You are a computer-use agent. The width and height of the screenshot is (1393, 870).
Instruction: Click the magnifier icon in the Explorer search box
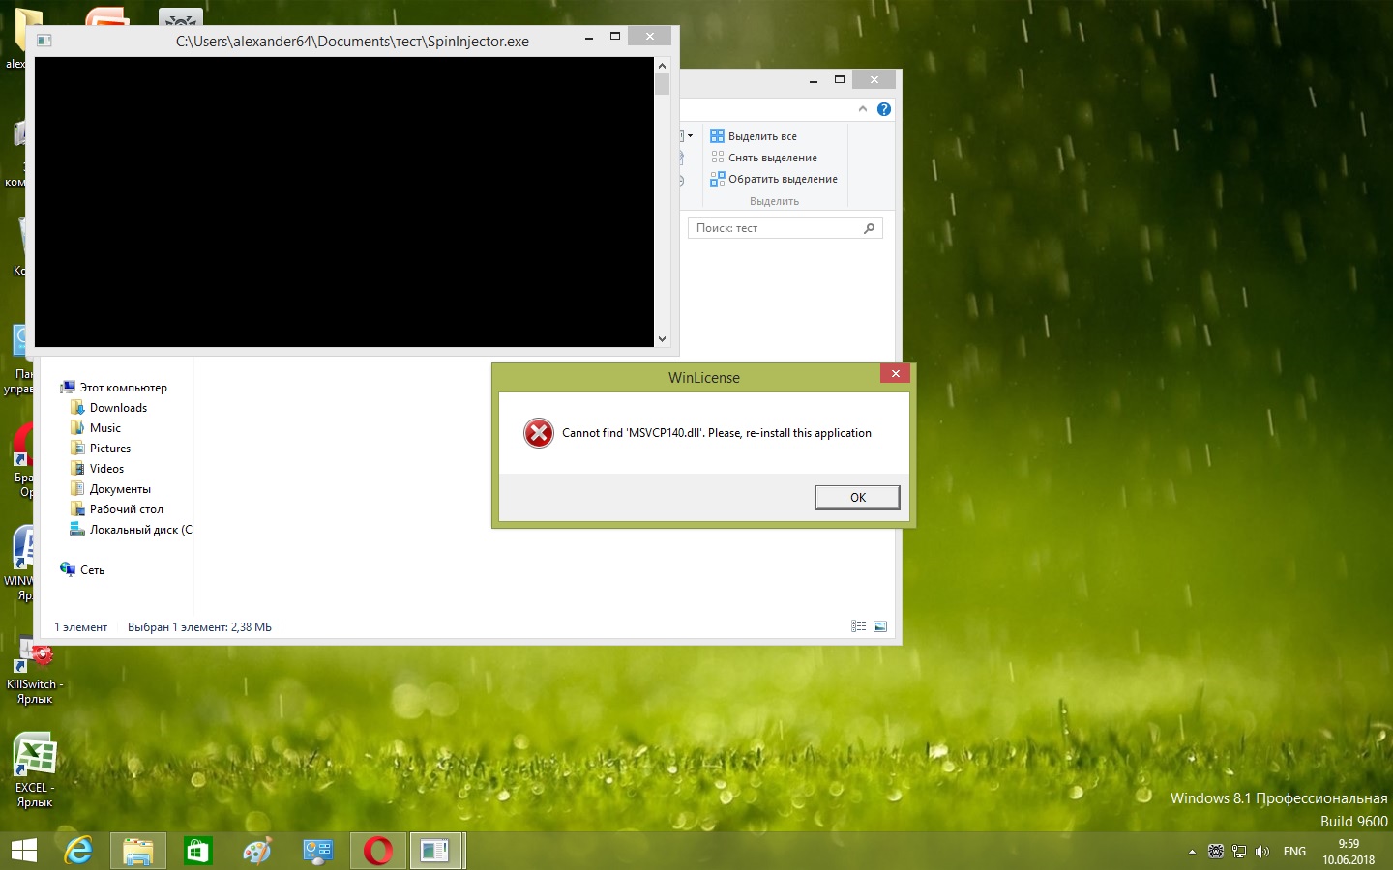tap(869, 228)
